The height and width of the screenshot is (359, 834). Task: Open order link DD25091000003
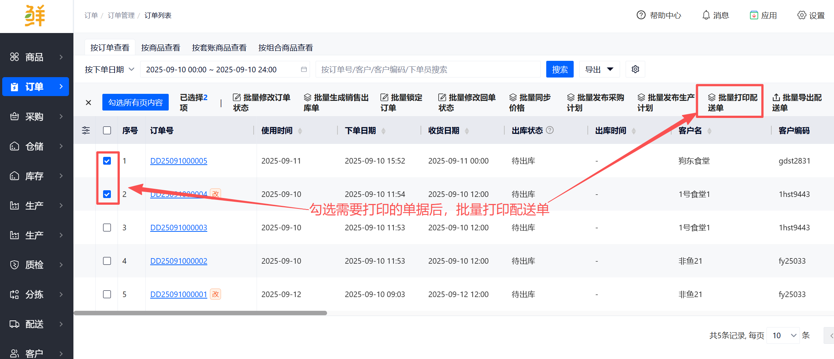point(178,227)
